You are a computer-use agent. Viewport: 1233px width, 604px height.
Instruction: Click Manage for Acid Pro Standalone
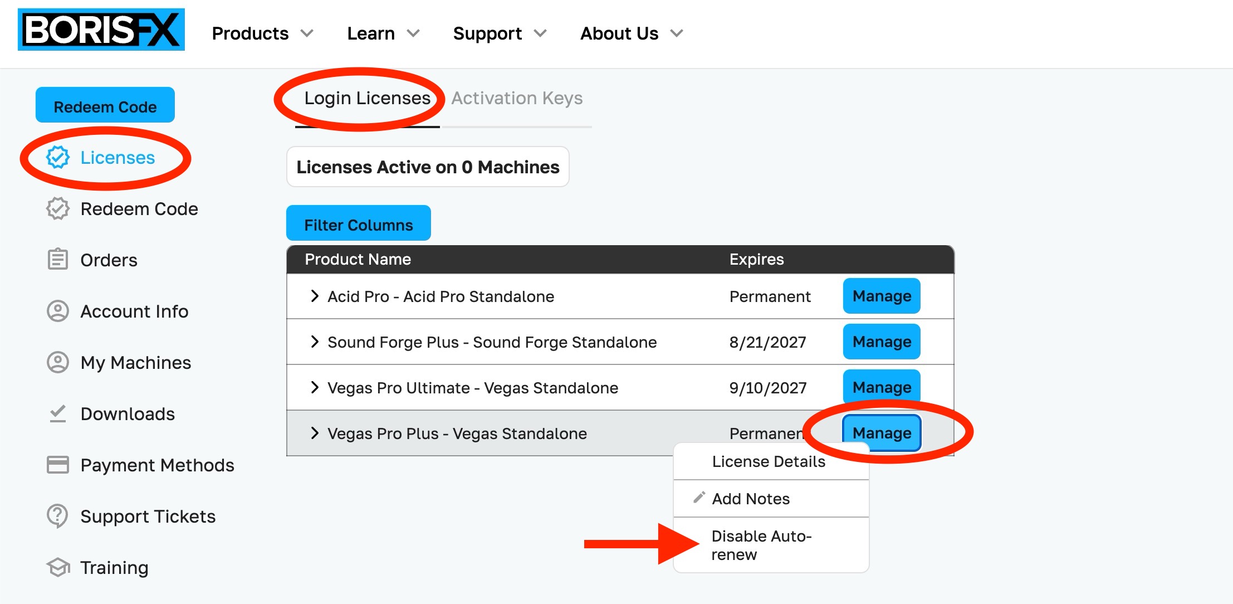point(882,296)
